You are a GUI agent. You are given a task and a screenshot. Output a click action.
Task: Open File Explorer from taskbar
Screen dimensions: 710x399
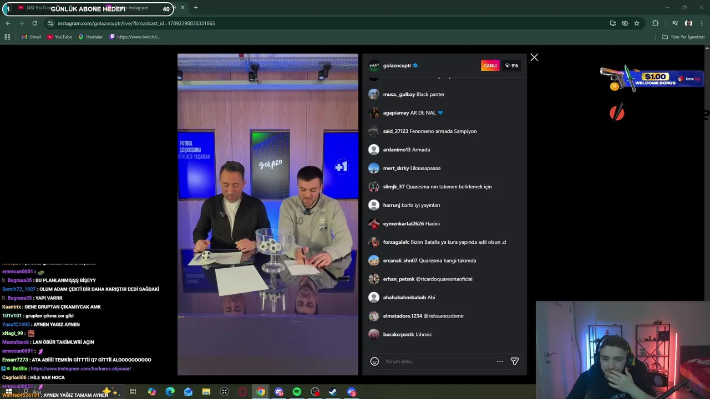(x=206, y=392)
